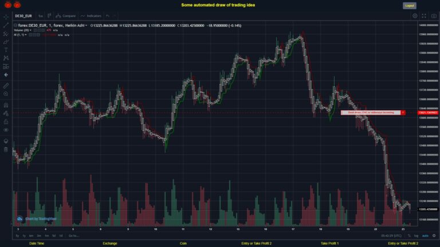
Task: Select the brush drawing tool
Action: 6,42
